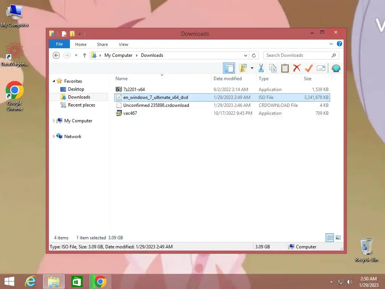Open the Windows Store from the taskbar
The width and height of the screenshot is (385, 289).
tap(77, 281)
